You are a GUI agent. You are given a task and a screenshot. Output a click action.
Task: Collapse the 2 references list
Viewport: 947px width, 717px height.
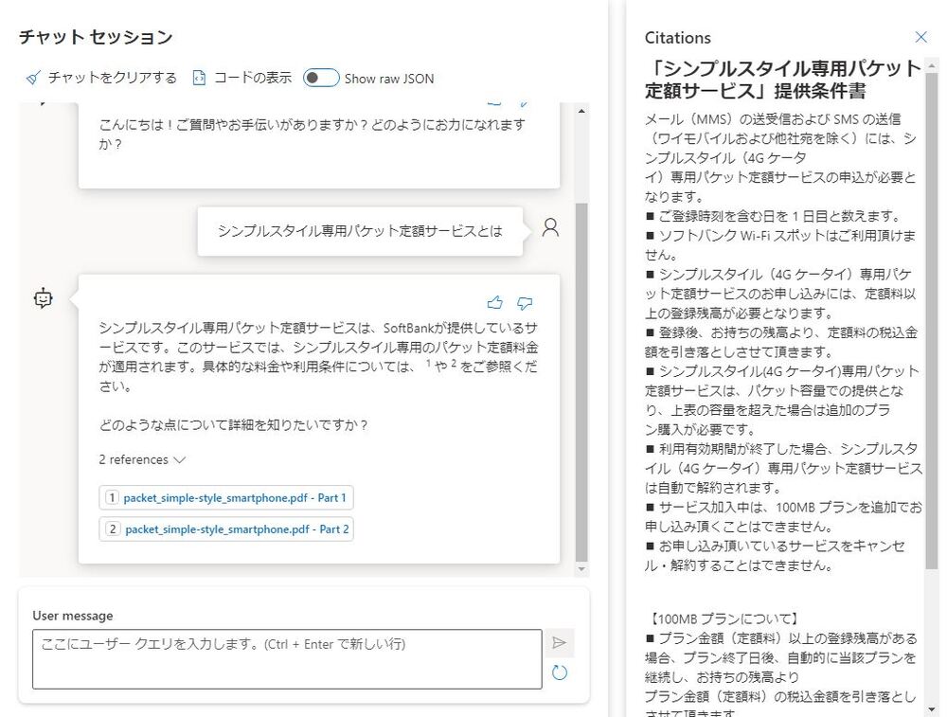[142, 459]
